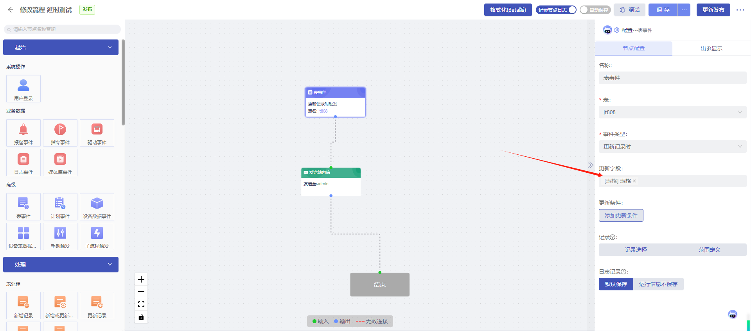The width and height of the screenshot is (751, 331).
Task: Click 添加更新条件 button
Action: (x=621, y=215)
